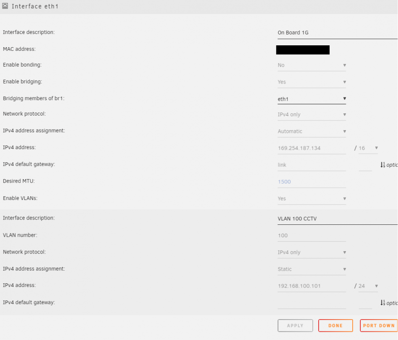Open the Enable VLANs dropdown
This screenshot has width=398, height=340.
[311, 199]
